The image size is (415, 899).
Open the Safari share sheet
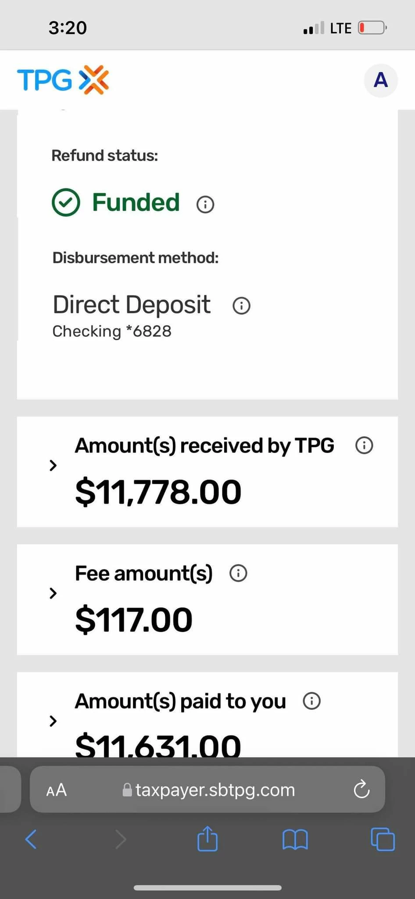(x=207, y=839)
